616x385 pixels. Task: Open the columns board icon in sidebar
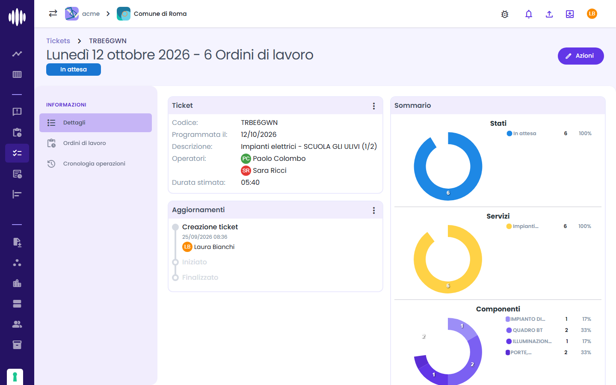click(17, 74)
